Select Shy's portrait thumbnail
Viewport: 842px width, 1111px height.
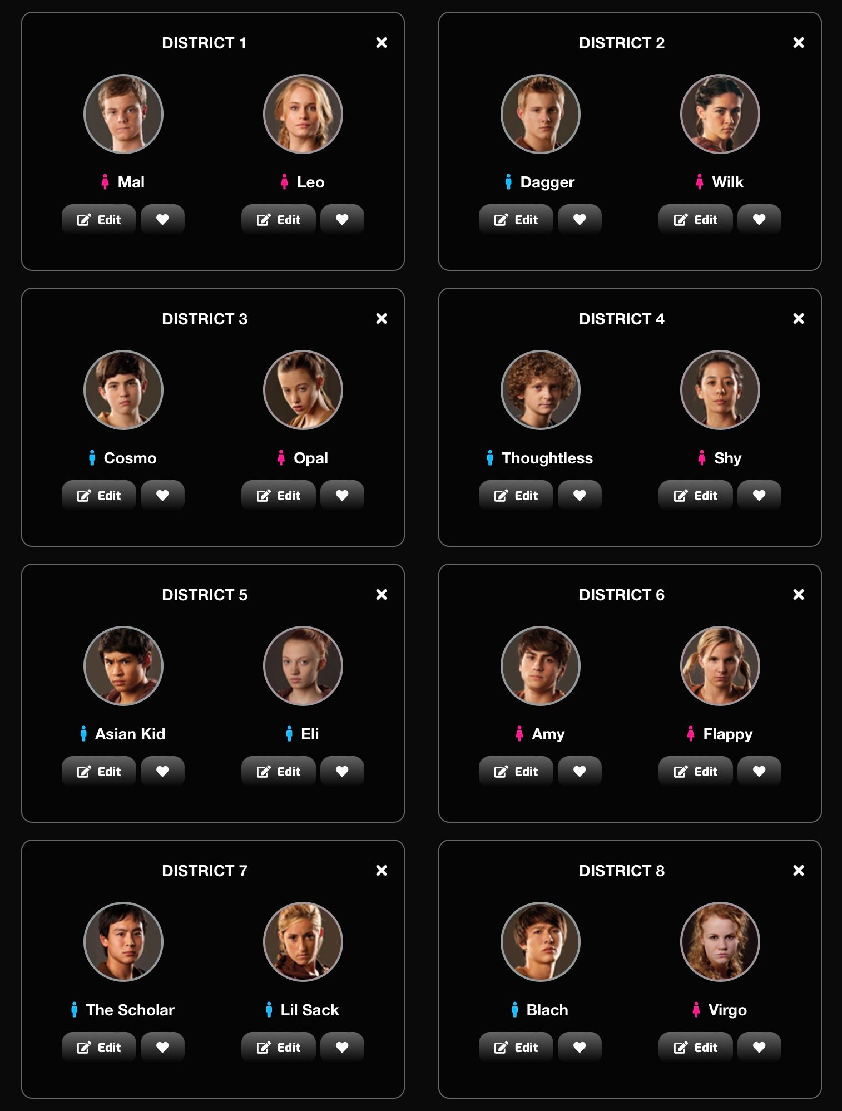click(x=720, y=390)
